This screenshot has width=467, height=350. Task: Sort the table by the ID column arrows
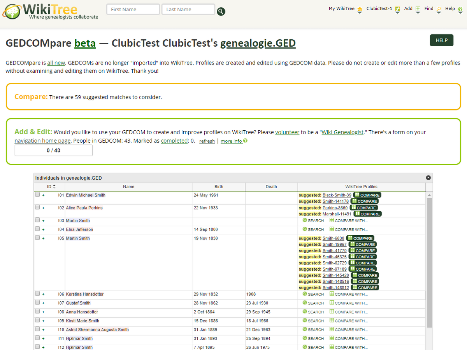point(54,186)
